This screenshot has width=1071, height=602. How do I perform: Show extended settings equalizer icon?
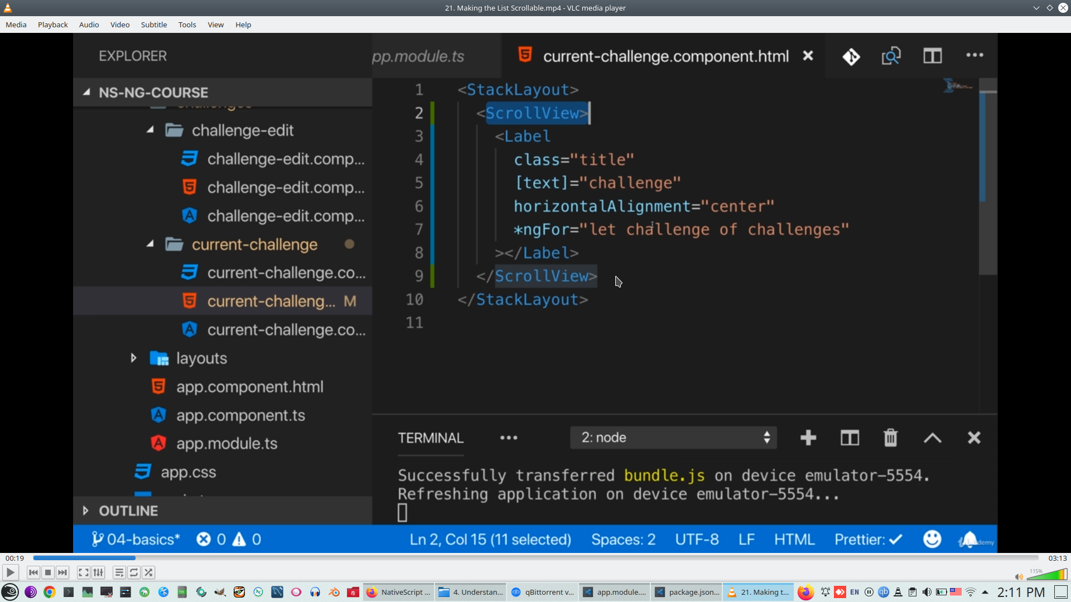[98, 572]
